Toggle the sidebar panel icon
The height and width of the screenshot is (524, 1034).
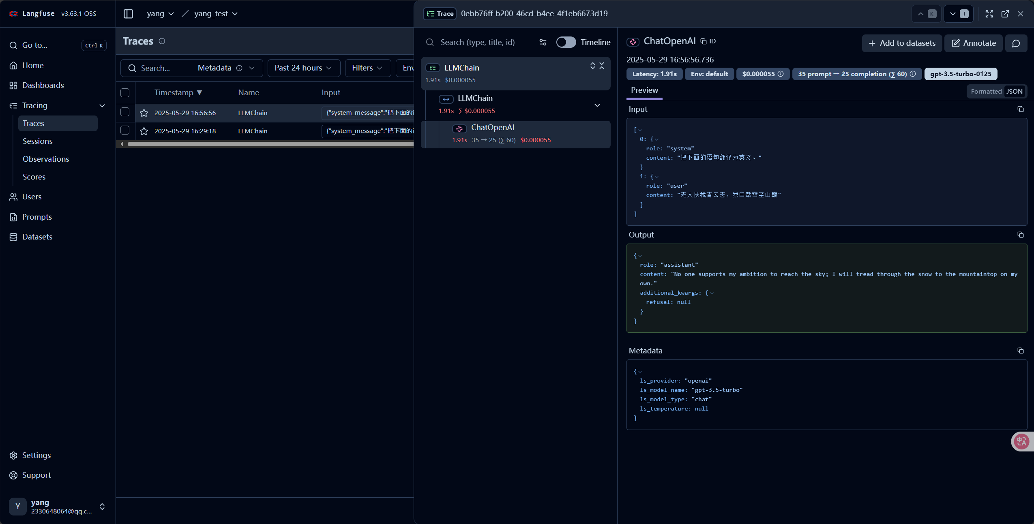tap(128, 14)
